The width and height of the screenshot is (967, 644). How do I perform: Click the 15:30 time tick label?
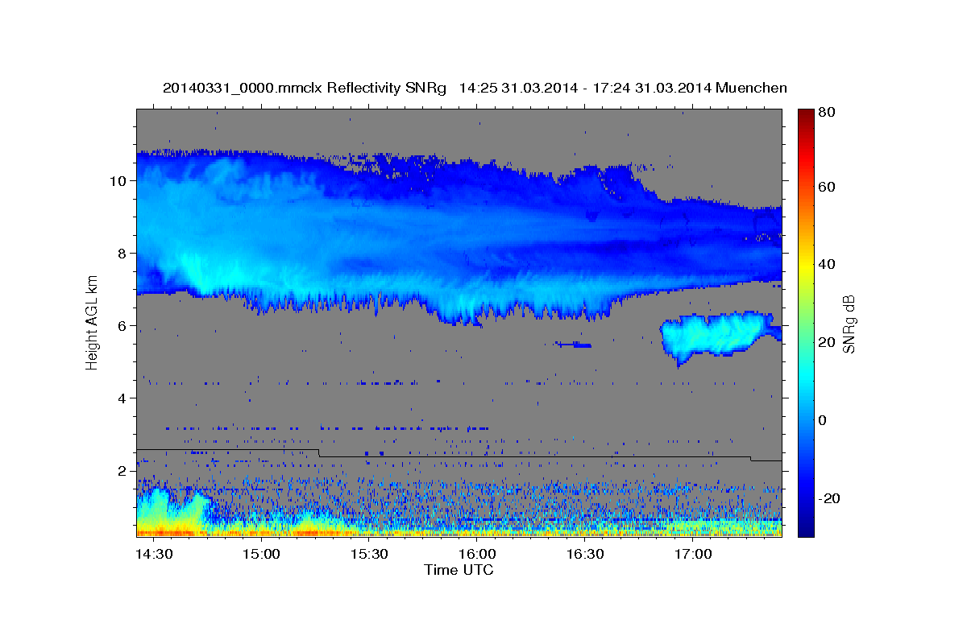[x=369, y=555]
